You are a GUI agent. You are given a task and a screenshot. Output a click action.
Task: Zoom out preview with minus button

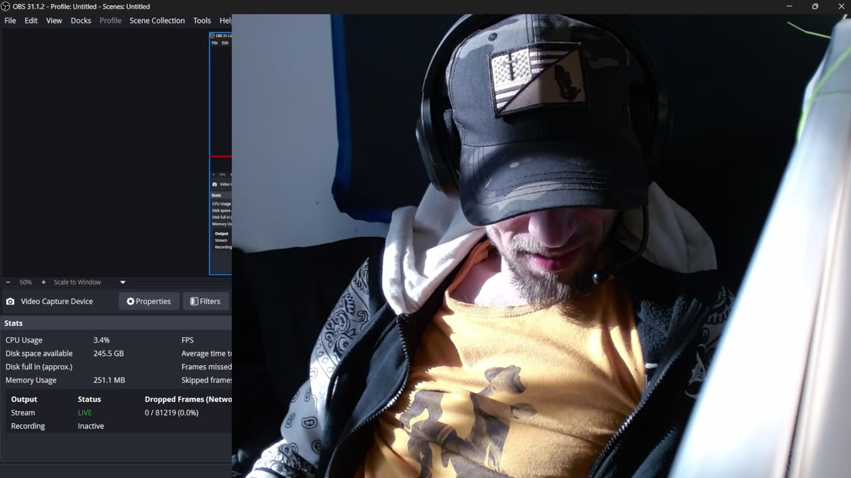(x=8, y=282)
